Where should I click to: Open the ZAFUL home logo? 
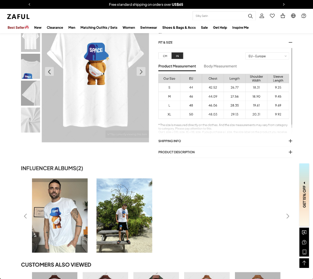[18, 17]
